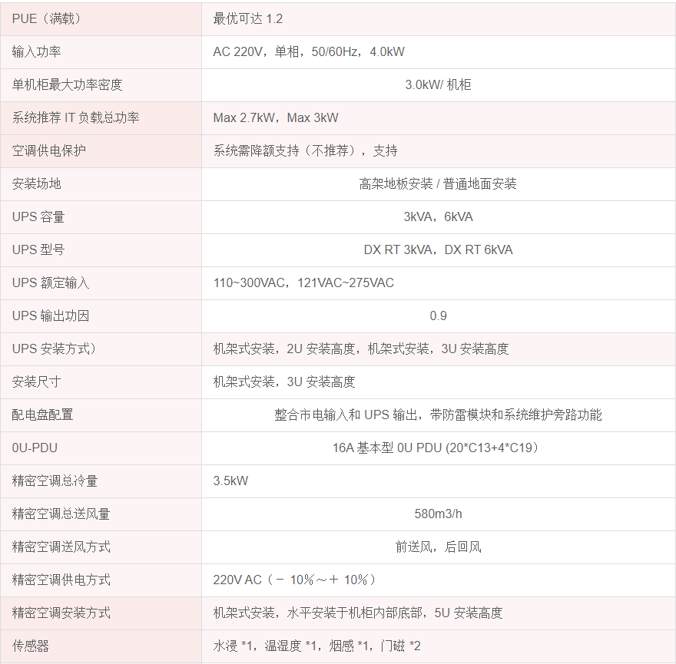The width and height of the screenshot is (676, 664).
Task: Click the 配电盘配置 description text
Action: 438,415
